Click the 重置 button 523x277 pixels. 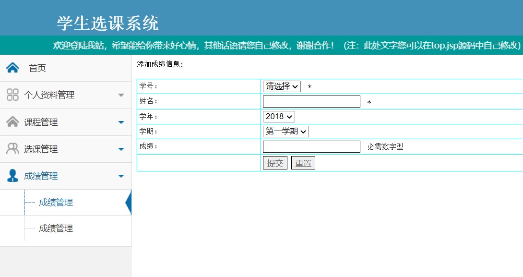point(303,163)
